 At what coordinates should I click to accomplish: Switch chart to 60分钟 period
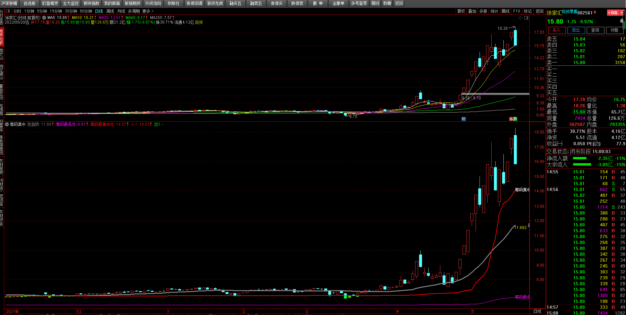86,11
